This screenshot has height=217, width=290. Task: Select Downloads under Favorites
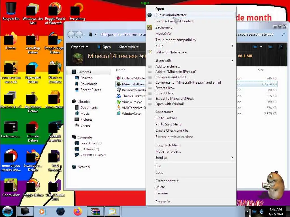click(x=89, y=84)
